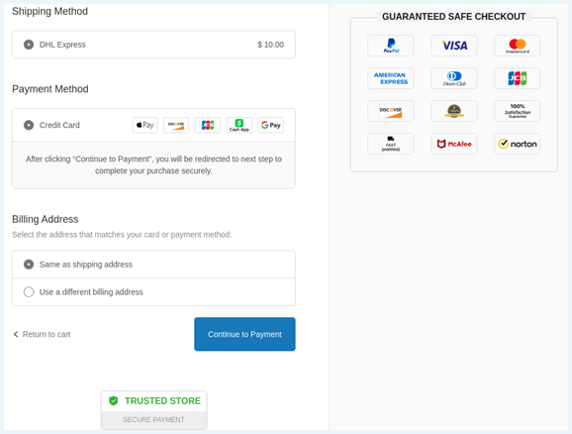Choose Use a different billing address
Image resolution: width=572 pixels, height=434 pixels.
153,292
